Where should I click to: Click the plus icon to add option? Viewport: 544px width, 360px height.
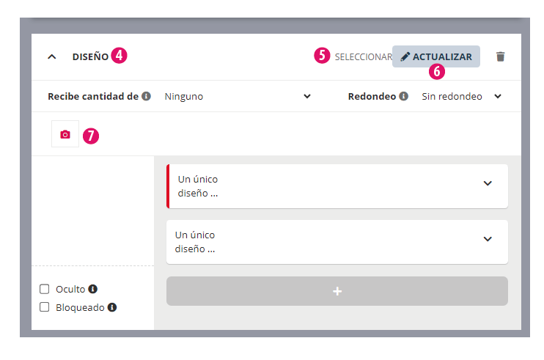337,291
